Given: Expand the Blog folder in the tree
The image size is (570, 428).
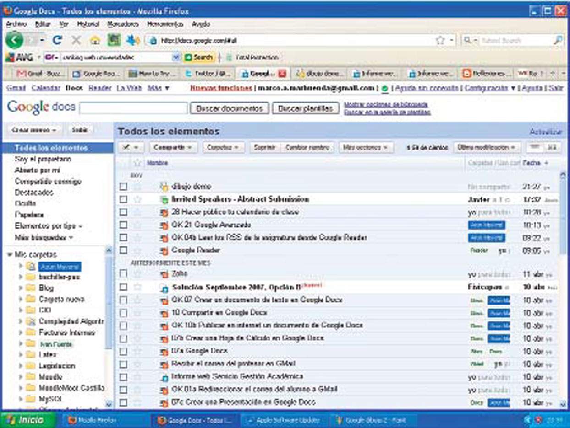Looking at the screenshot, I should [21, 288].
